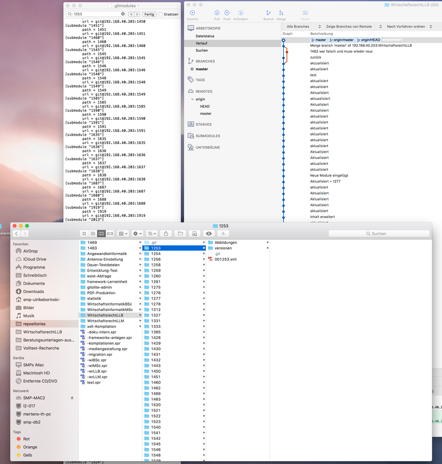Click the Unterbäume section in sidebar
The image size is (442, 464).
[208, 147]
